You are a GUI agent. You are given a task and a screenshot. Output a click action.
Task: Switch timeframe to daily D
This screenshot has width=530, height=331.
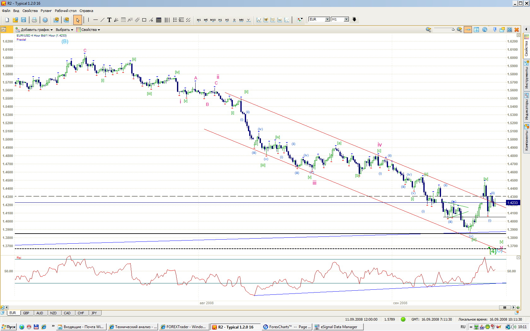point(234,20)
